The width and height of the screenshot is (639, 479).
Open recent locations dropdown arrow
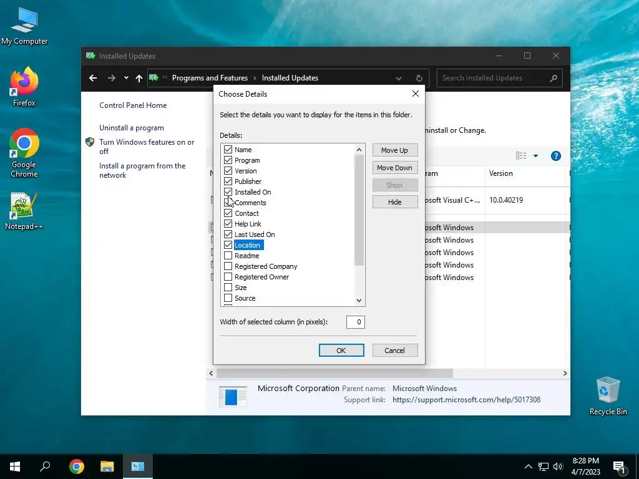(x=126, y=78)
